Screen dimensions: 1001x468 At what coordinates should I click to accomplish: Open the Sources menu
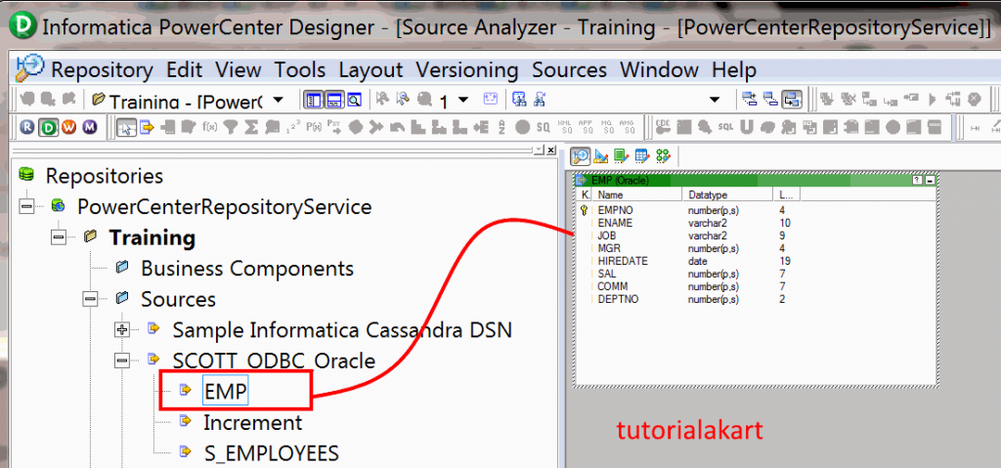click(570, 69)
